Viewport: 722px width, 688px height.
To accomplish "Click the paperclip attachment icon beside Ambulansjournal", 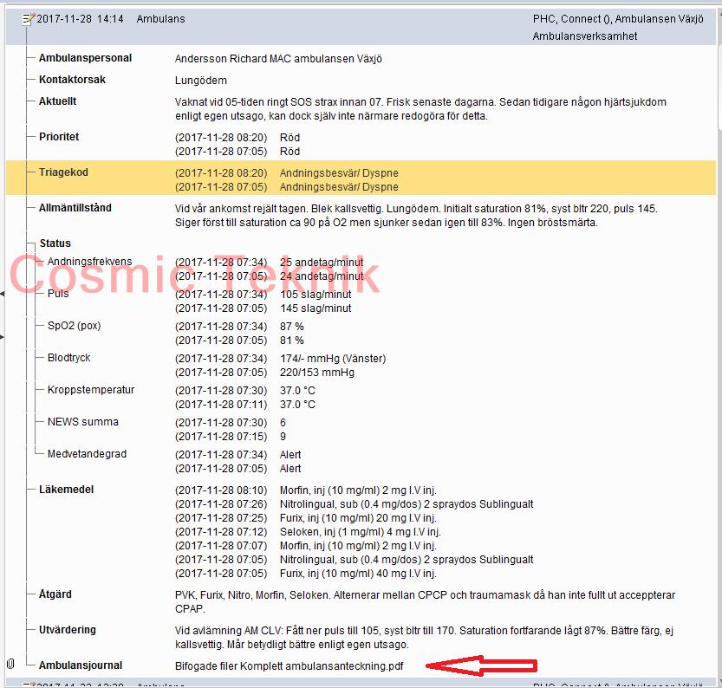I will pos(11,664).
